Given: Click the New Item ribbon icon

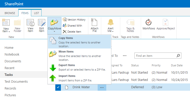Looking at the screenshot, I should [x=6, y=22].
